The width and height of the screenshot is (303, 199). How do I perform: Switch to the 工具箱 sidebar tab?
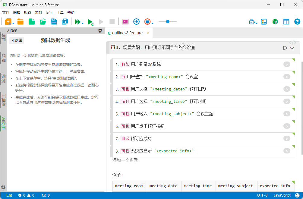[4, 100]
